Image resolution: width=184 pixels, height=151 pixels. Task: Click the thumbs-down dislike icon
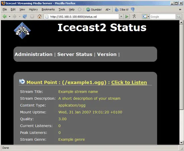(x=133, y=9)
